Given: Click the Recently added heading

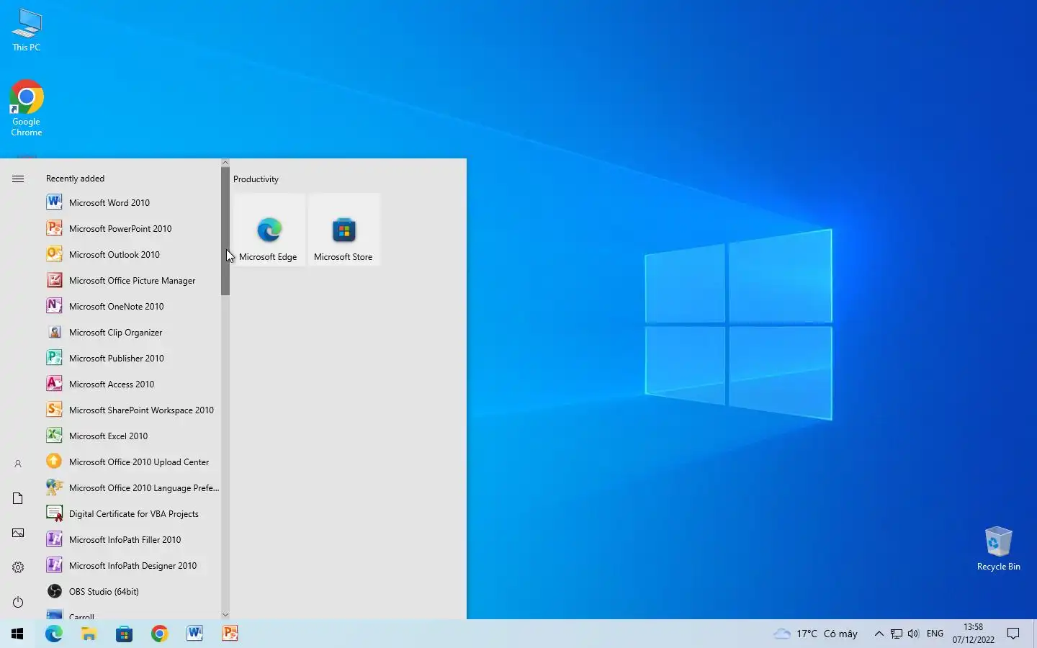Looking at the screenshot, I should coord(75,179).
